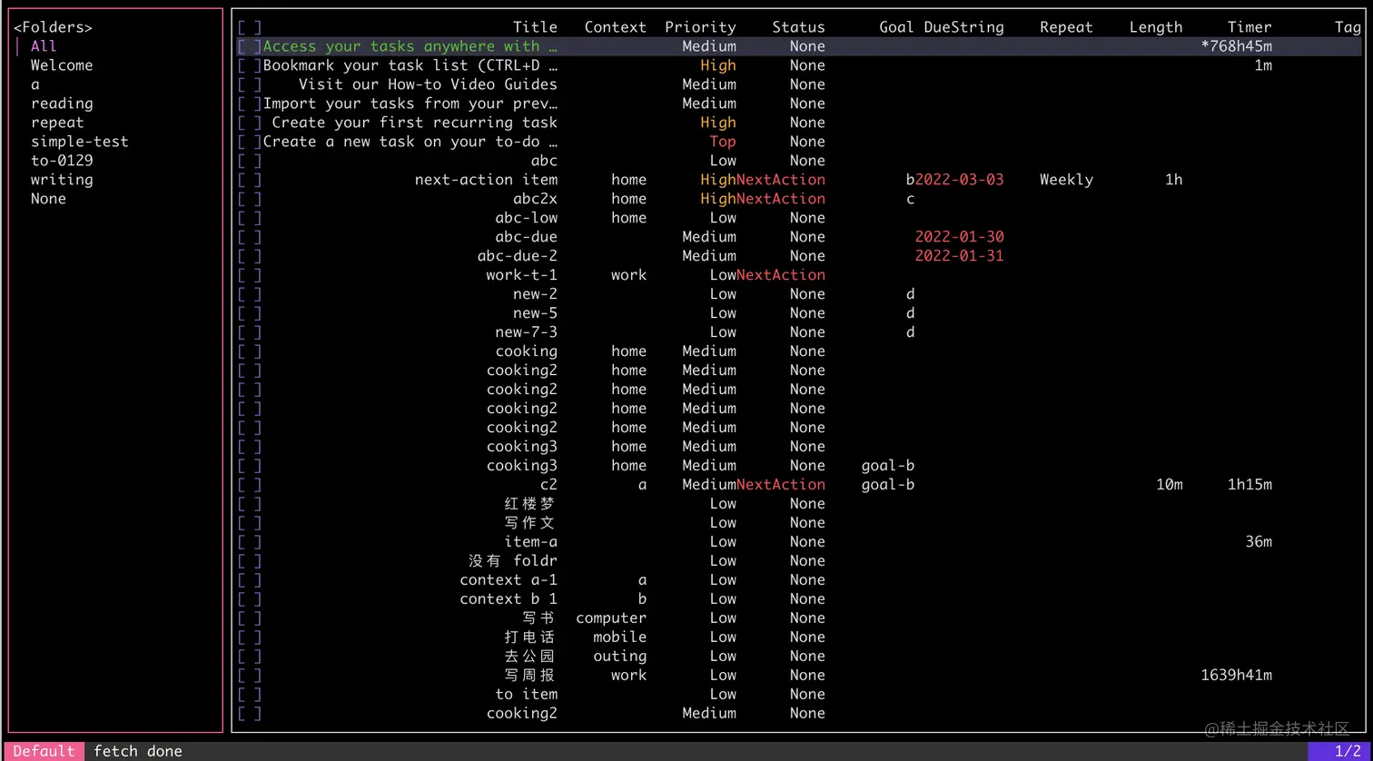Click the Weekly repeat value
This screenshot has width=1373, height=761.
(1066, 180)
